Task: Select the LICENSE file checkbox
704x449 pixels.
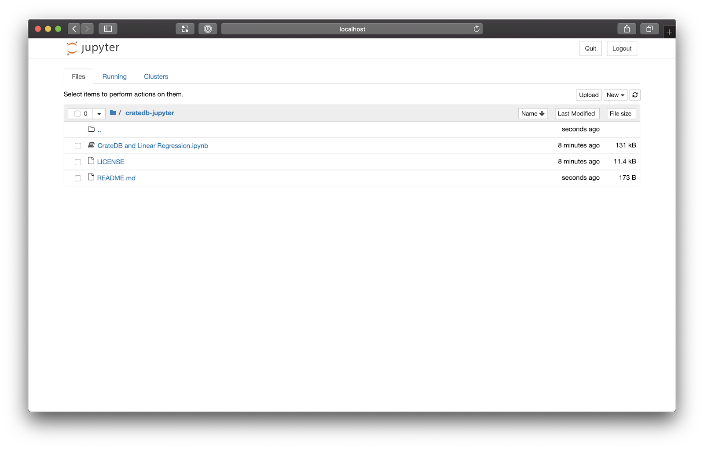Action: tap(78, 162)
